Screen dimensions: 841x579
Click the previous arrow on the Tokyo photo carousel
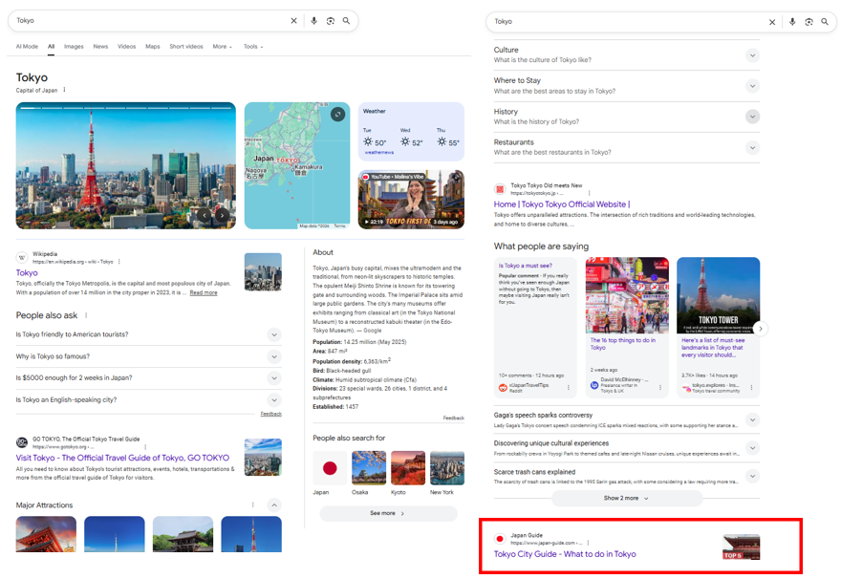tap(205, 216)
